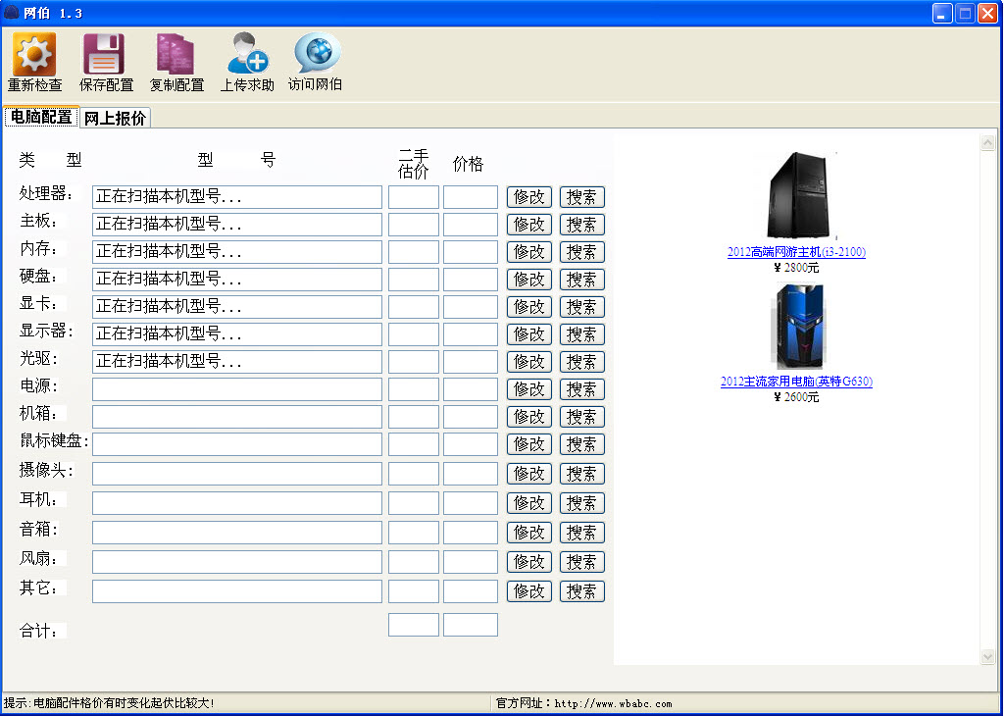This screenshot has width=1005, height=716.
Task: Switch to the 网上报价 tab
Action: pos(115,118)
